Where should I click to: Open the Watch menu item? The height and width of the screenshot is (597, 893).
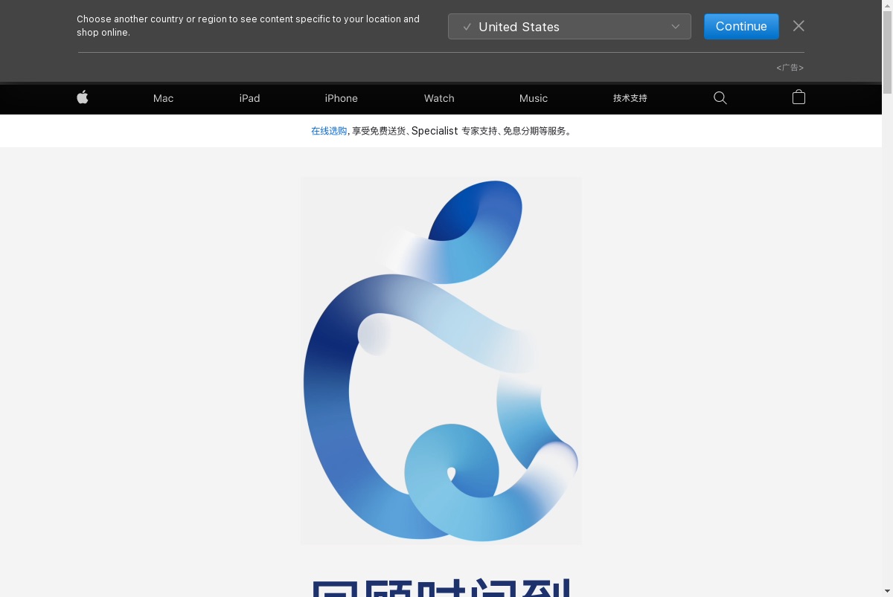pos(439,98)
